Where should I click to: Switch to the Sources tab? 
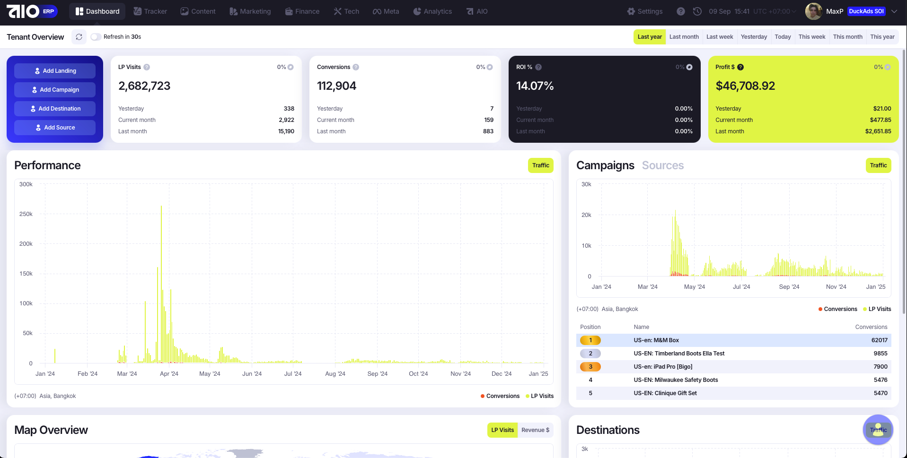[663, 165]
